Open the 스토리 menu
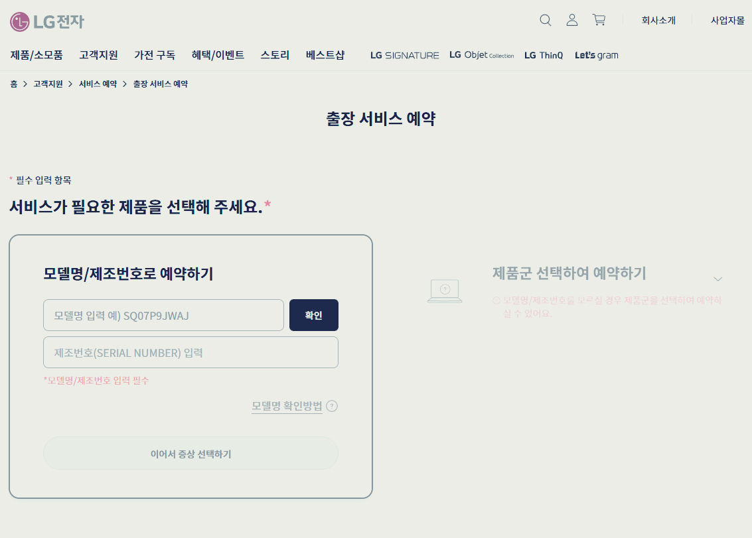752x538 pixels. pos(275,55)
